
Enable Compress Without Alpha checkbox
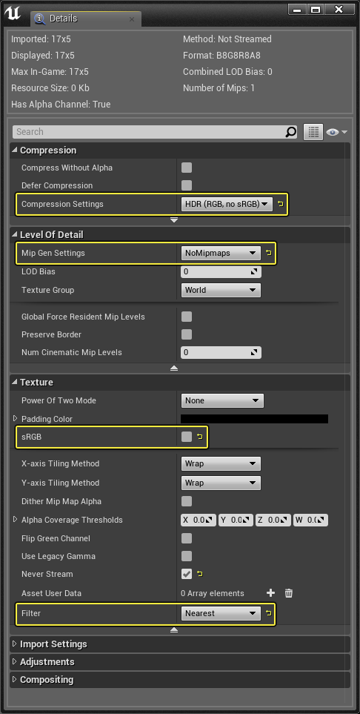click(187, 168)
